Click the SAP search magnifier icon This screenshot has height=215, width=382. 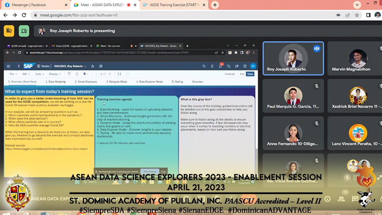click(x=204, y=66)
